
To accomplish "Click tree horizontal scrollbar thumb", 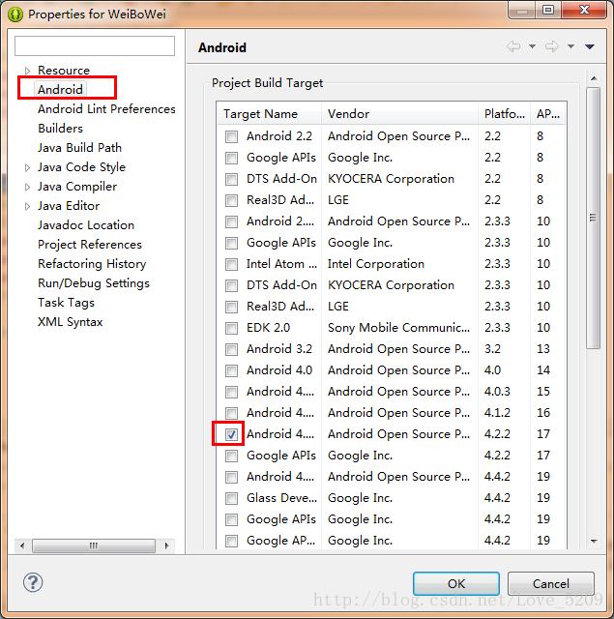I will (94, 545).
